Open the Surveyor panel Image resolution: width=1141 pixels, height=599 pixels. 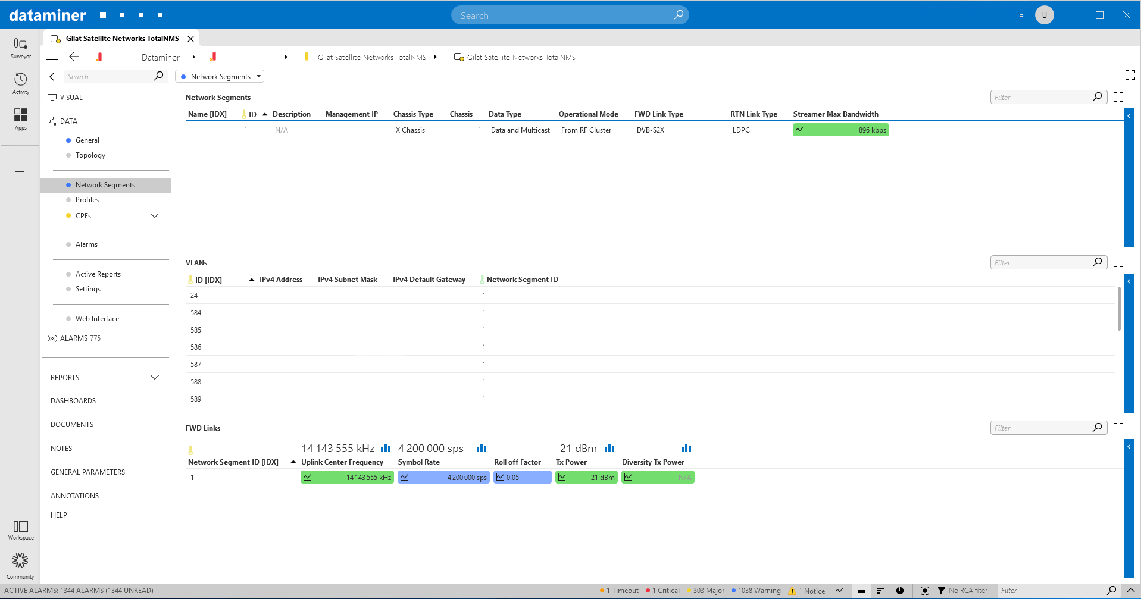[20, 48]
